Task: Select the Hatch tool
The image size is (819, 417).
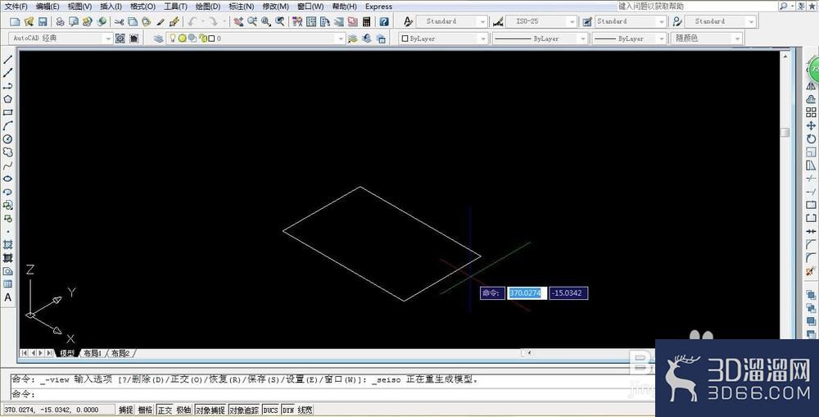Action: [x=8, y=245]
